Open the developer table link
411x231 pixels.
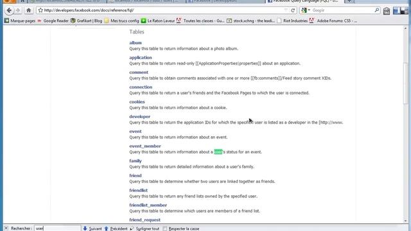(x=140, y=117)
